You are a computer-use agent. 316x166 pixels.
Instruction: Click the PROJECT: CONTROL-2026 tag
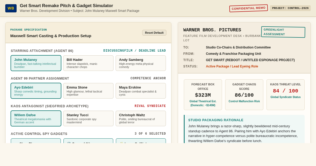click(290, 8)
